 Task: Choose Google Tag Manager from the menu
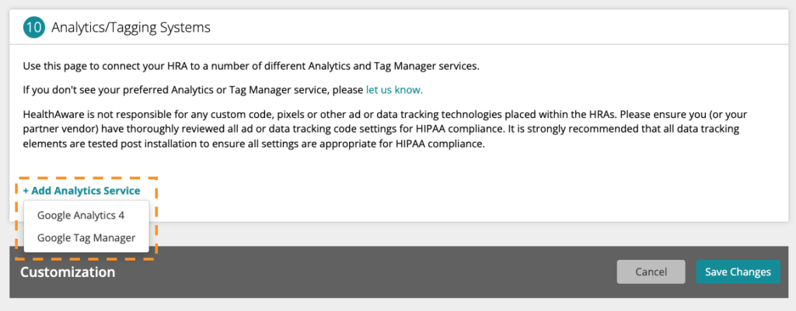coord(86,237)
